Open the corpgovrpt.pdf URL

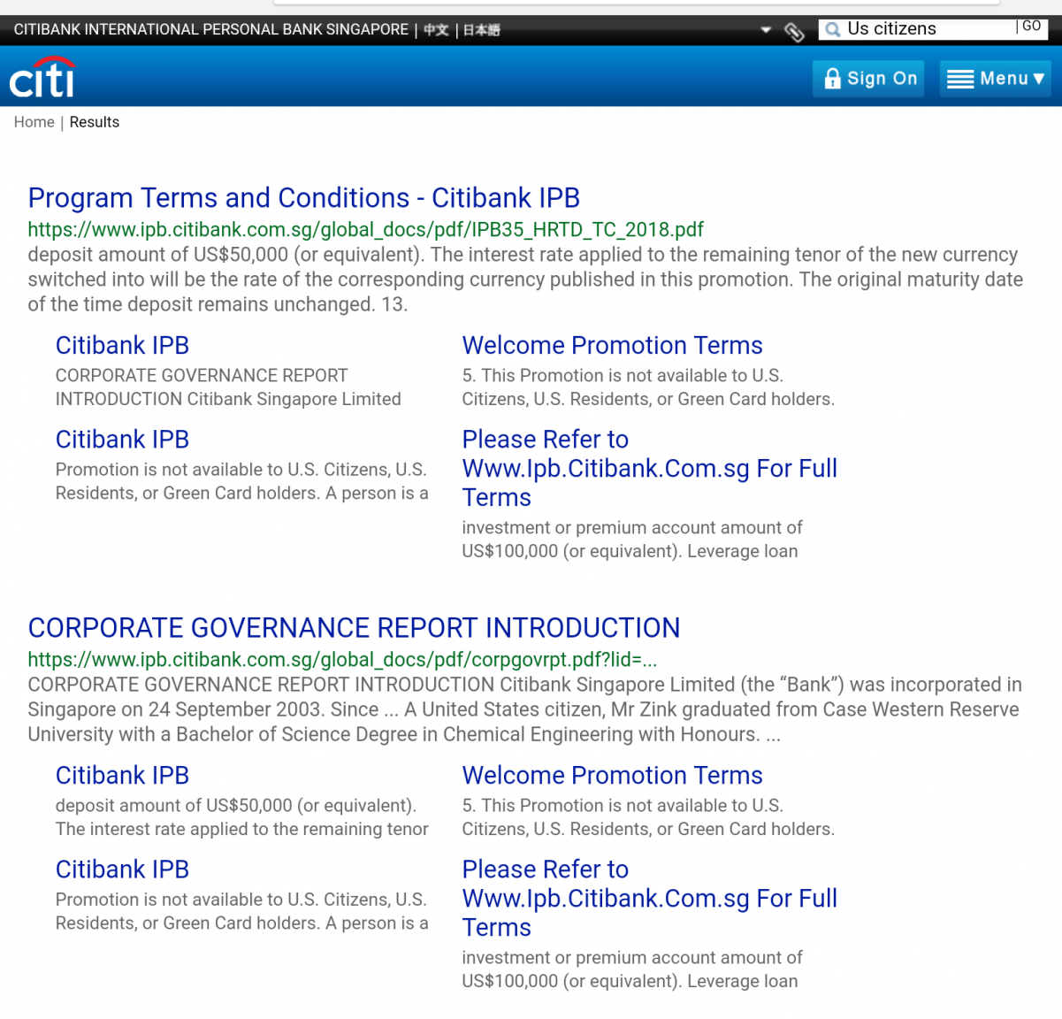tap(342, 660)
